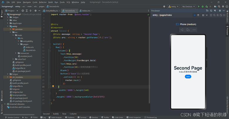Refresh the Previewer with reload icon

(211, 11)
